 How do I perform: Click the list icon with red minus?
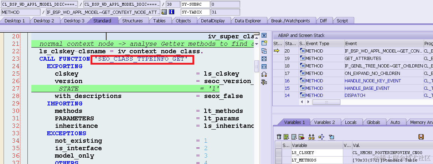pos(301,137)
